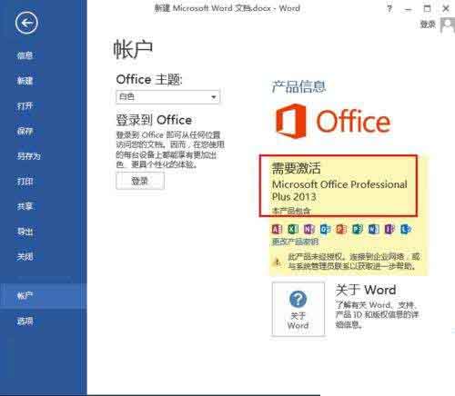Image resolution: width=455 pixels, height=396 pixels.
Task: Click the 登录 link at top right
Action: click(428, 25)
